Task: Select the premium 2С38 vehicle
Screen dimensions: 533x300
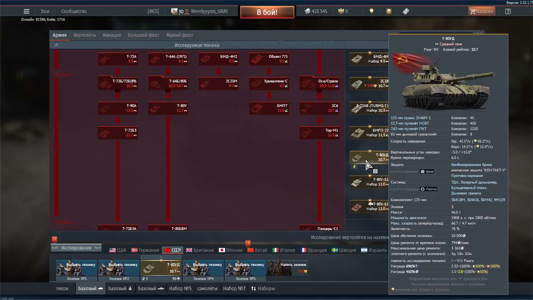Action: pyautogui.click(x=369, y=84)
